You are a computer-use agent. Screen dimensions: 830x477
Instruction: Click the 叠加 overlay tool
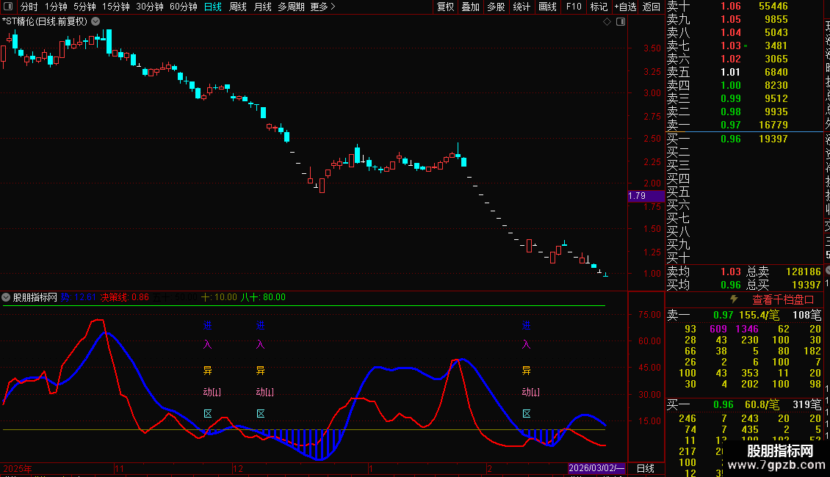[470, 7]
